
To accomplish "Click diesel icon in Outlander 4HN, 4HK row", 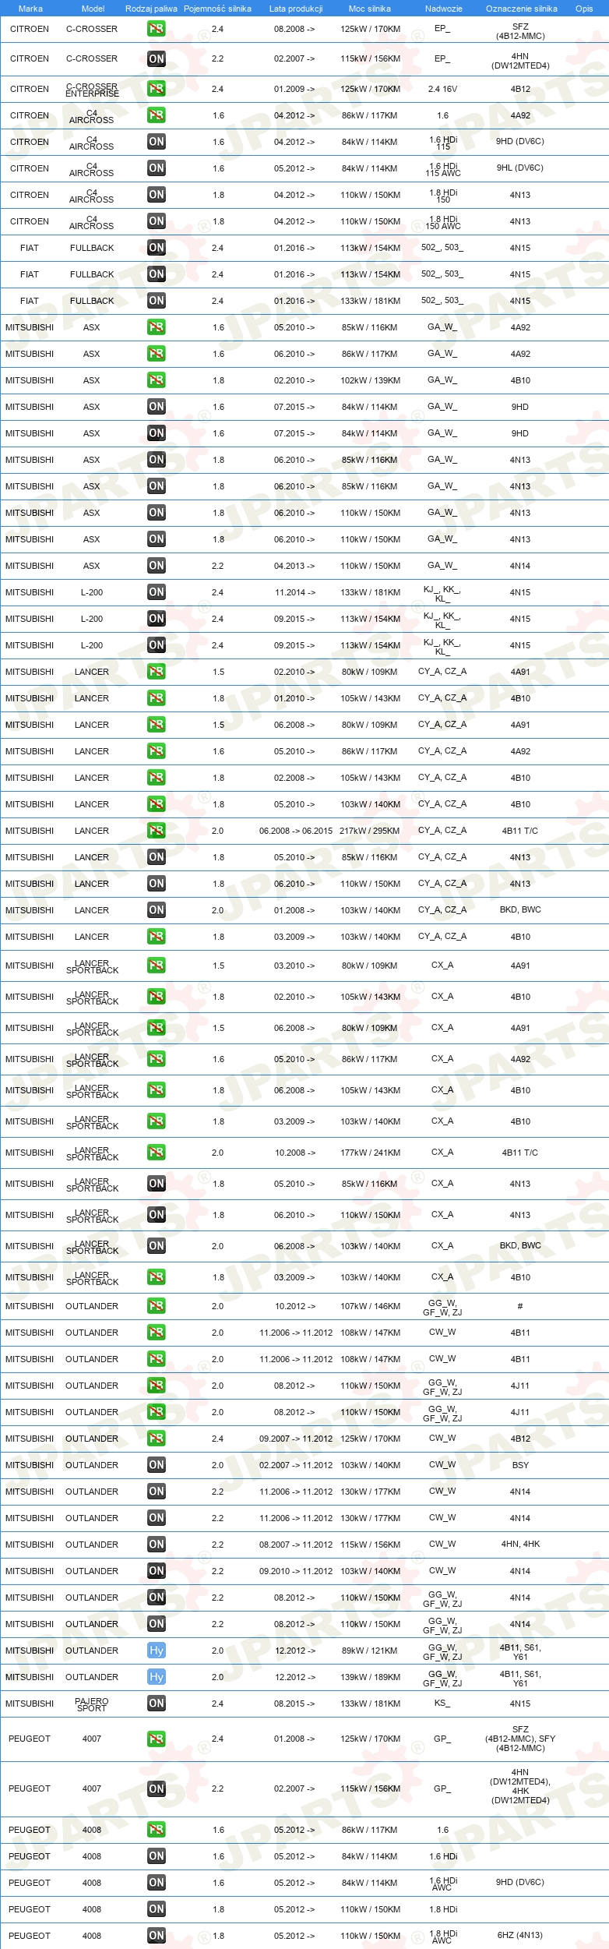I will click(x=157, y=1545).
